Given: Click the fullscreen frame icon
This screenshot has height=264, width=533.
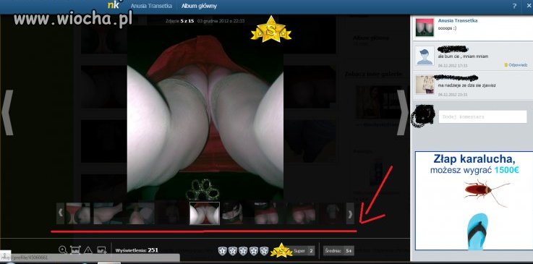Looking at the screenshot, I should click(x=75, y=250).
